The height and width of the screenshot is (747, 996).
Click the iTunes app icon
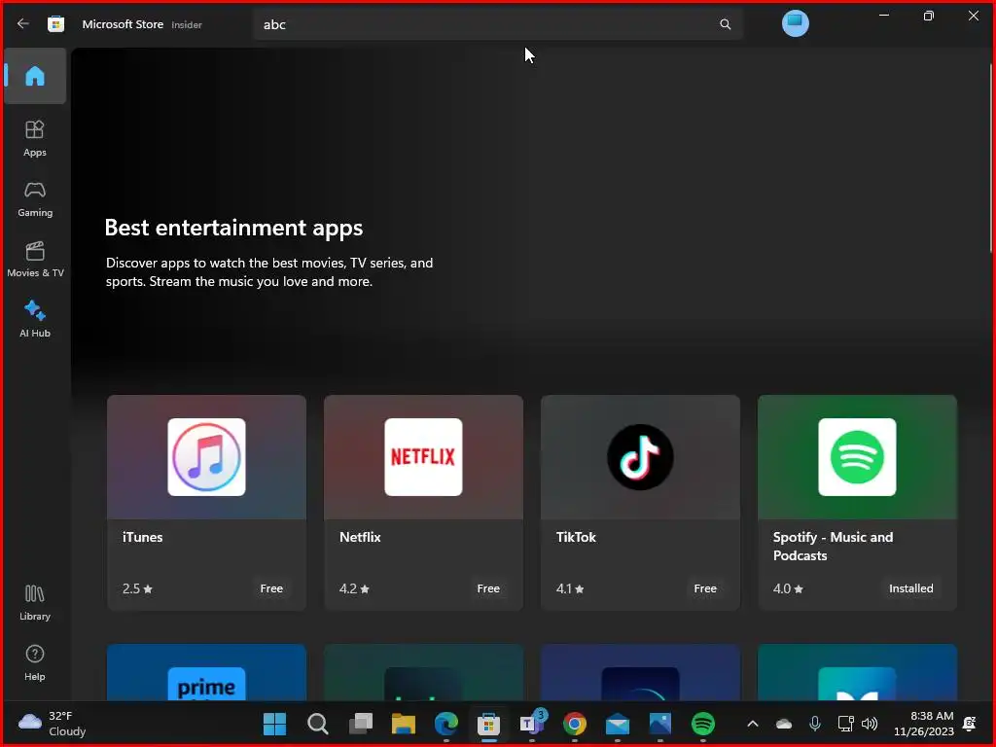click(206, 457)
